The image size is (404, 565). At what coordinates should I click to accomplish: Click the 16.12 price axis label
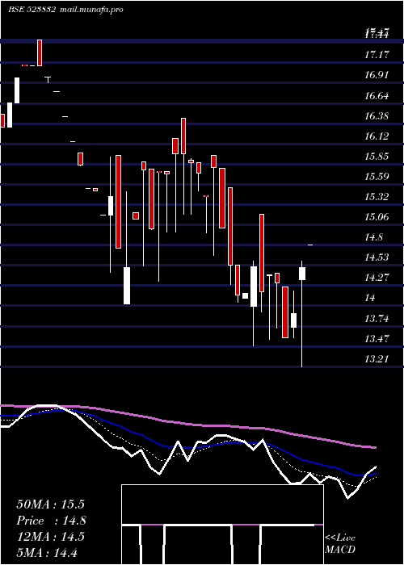[377, 136]
